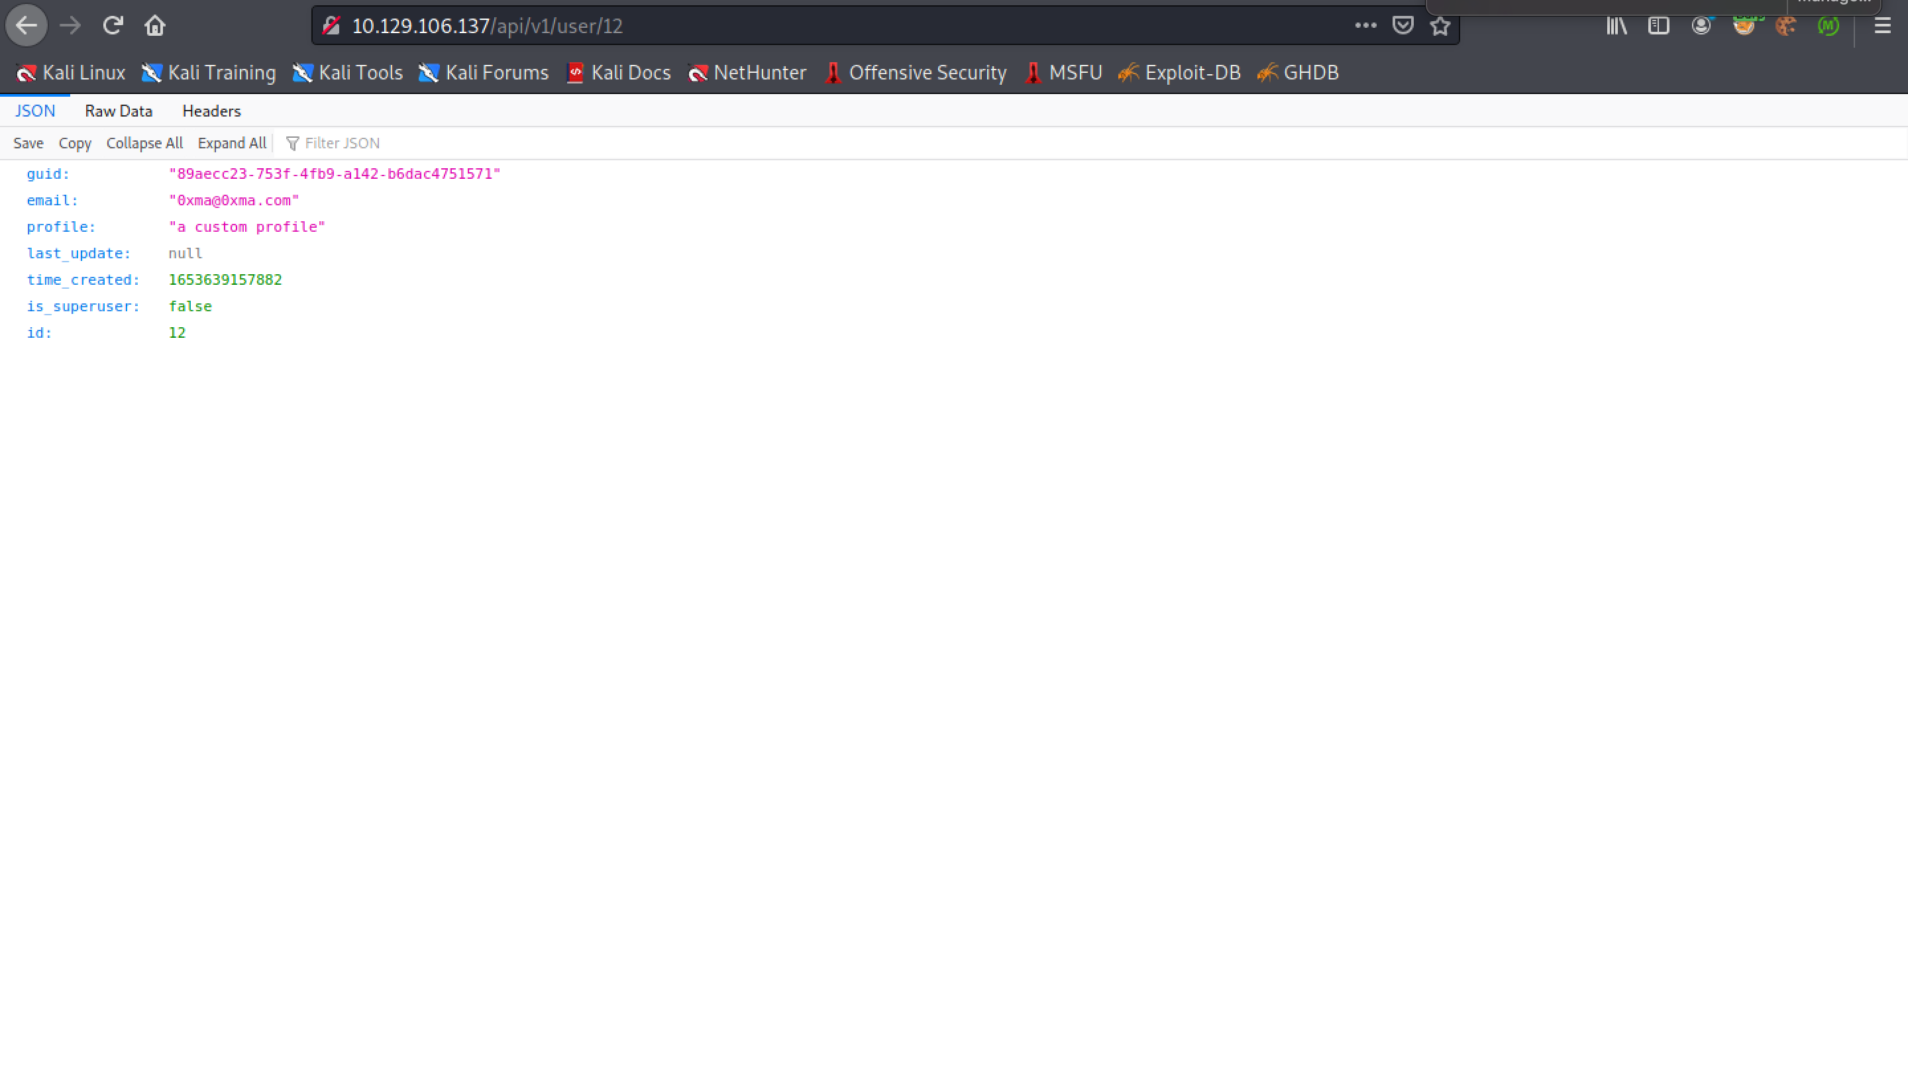1908x1069 pixels.
Task: Select the "a custom profile" value
Action: pos(247,227)
